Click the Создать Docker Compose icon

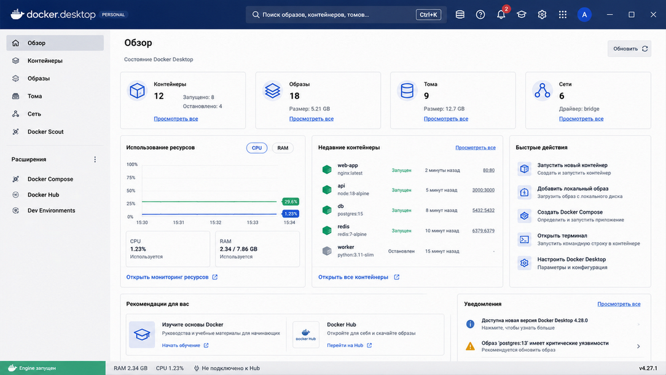click(525, 216)
